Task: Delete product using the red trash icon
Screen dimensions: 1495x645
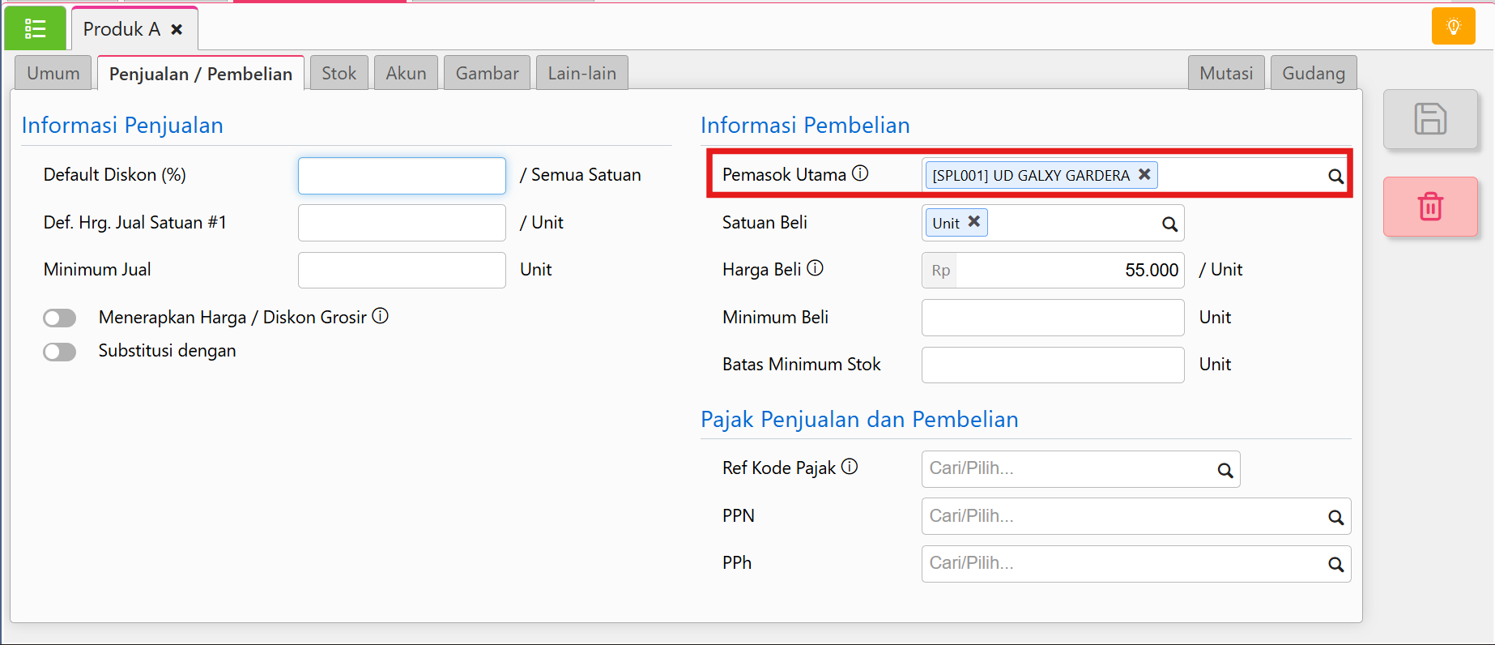Action: (x=1430, y=207)
